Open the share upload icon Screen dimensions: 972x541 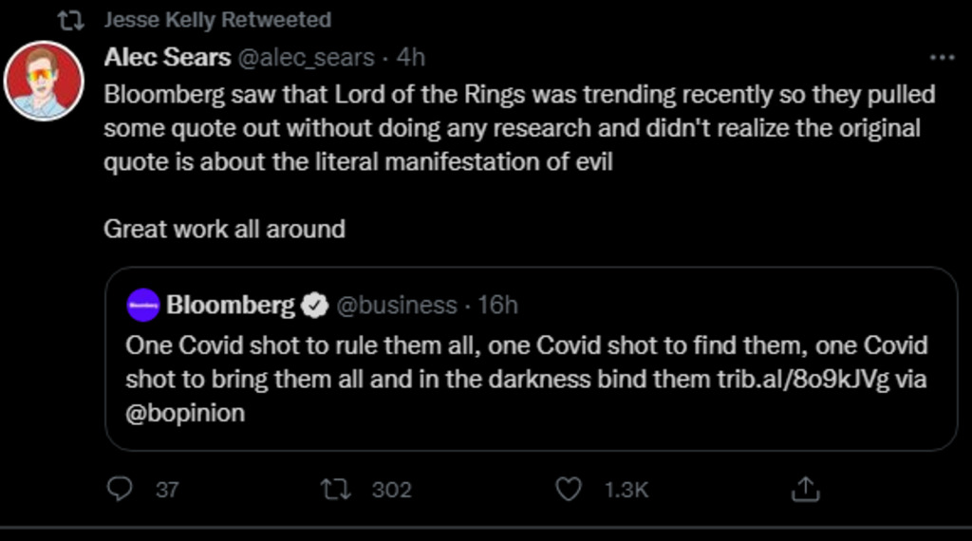click(804, 489)
